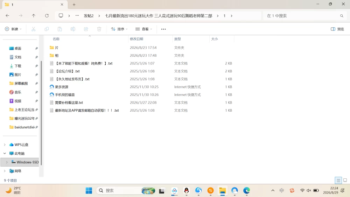Unpin 音乐 from quick access
This screenshot has width=350, height=197.
click(x=36, y=92)
